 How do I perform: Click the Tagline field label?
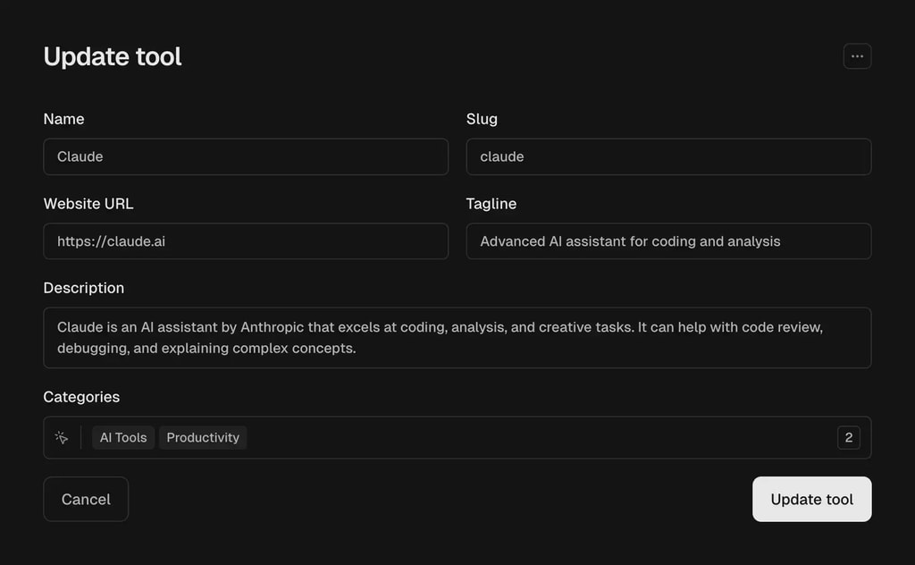click(x=491, y=204)
